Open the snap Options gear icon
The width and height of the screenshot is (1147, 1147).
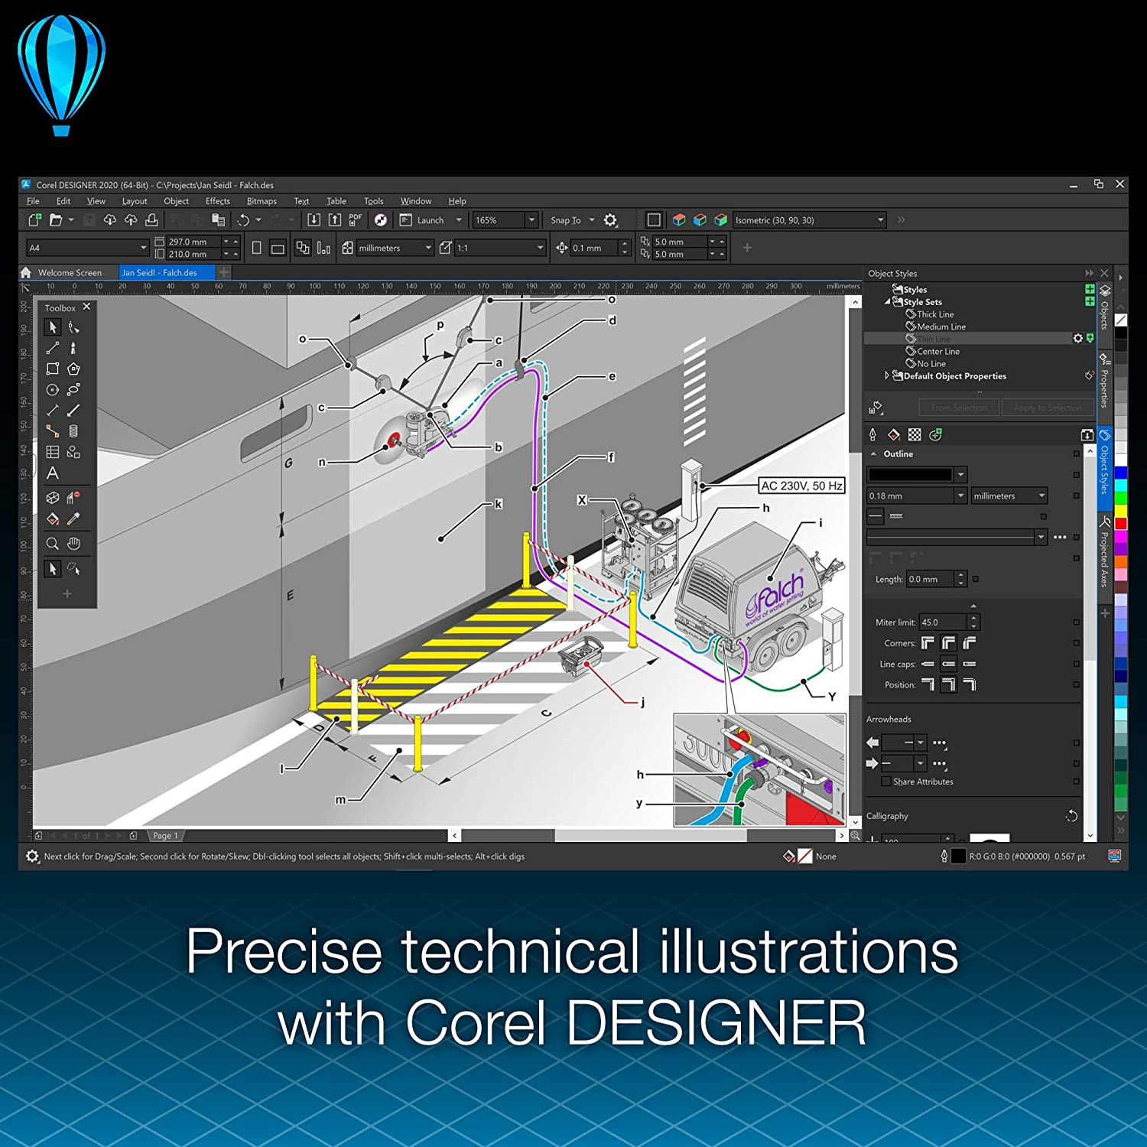coord(610,220)
